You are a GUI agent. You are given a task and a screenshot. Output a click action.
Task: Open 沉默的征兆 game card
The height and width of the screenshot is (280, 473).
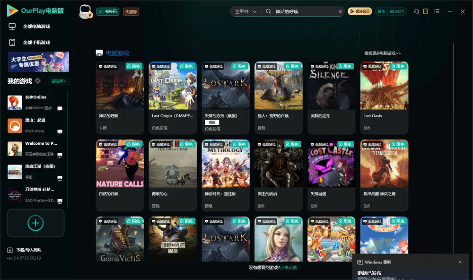click(x=332, y=98)
